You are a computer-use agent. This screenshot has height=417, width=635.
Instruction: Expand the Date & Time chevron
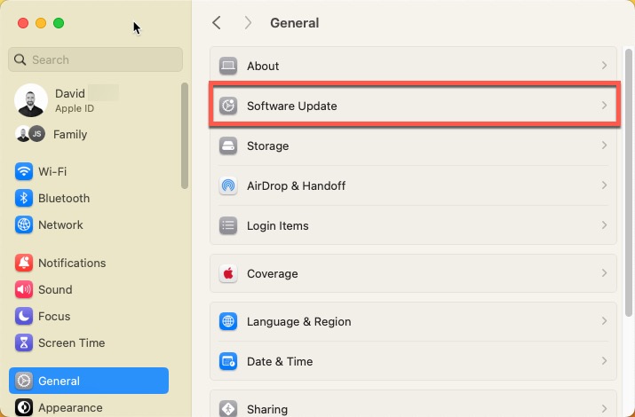(604, 361)
